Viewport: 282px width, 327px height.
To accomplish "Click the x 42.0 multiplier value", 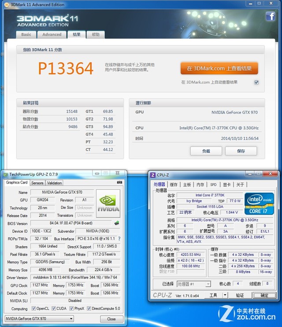I will (x=190, y=260).
